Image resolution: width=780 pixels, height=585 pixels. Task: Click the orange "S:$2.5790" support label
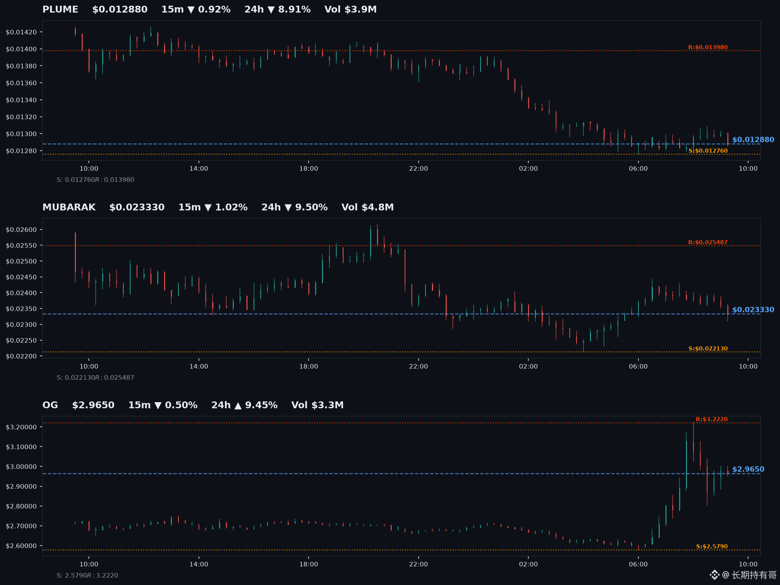(x=712, y=547)
